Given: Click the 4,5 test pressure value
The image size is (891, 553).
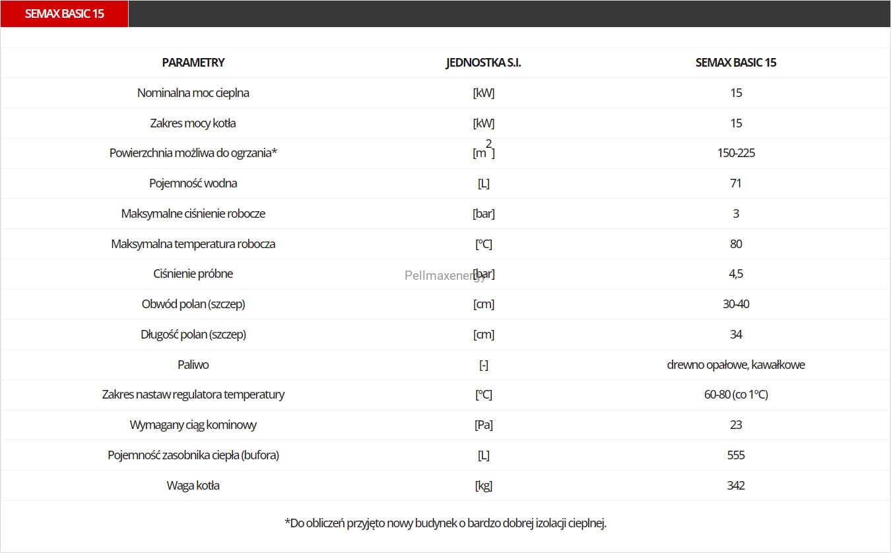Looking at the screenshot, I should tap(736, 274).
